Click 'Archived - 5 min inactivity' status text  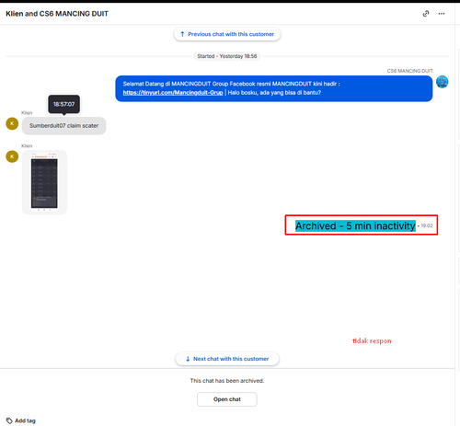coord(355,225)
